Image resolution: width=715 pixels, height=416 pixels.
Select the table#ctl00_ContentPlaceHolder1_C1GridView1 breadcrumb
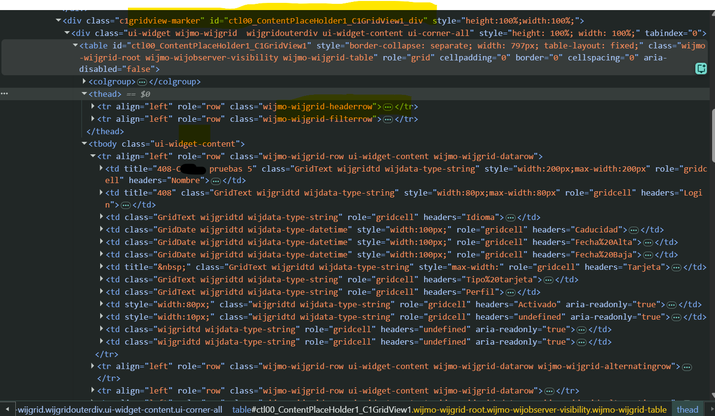click(450, 410)
